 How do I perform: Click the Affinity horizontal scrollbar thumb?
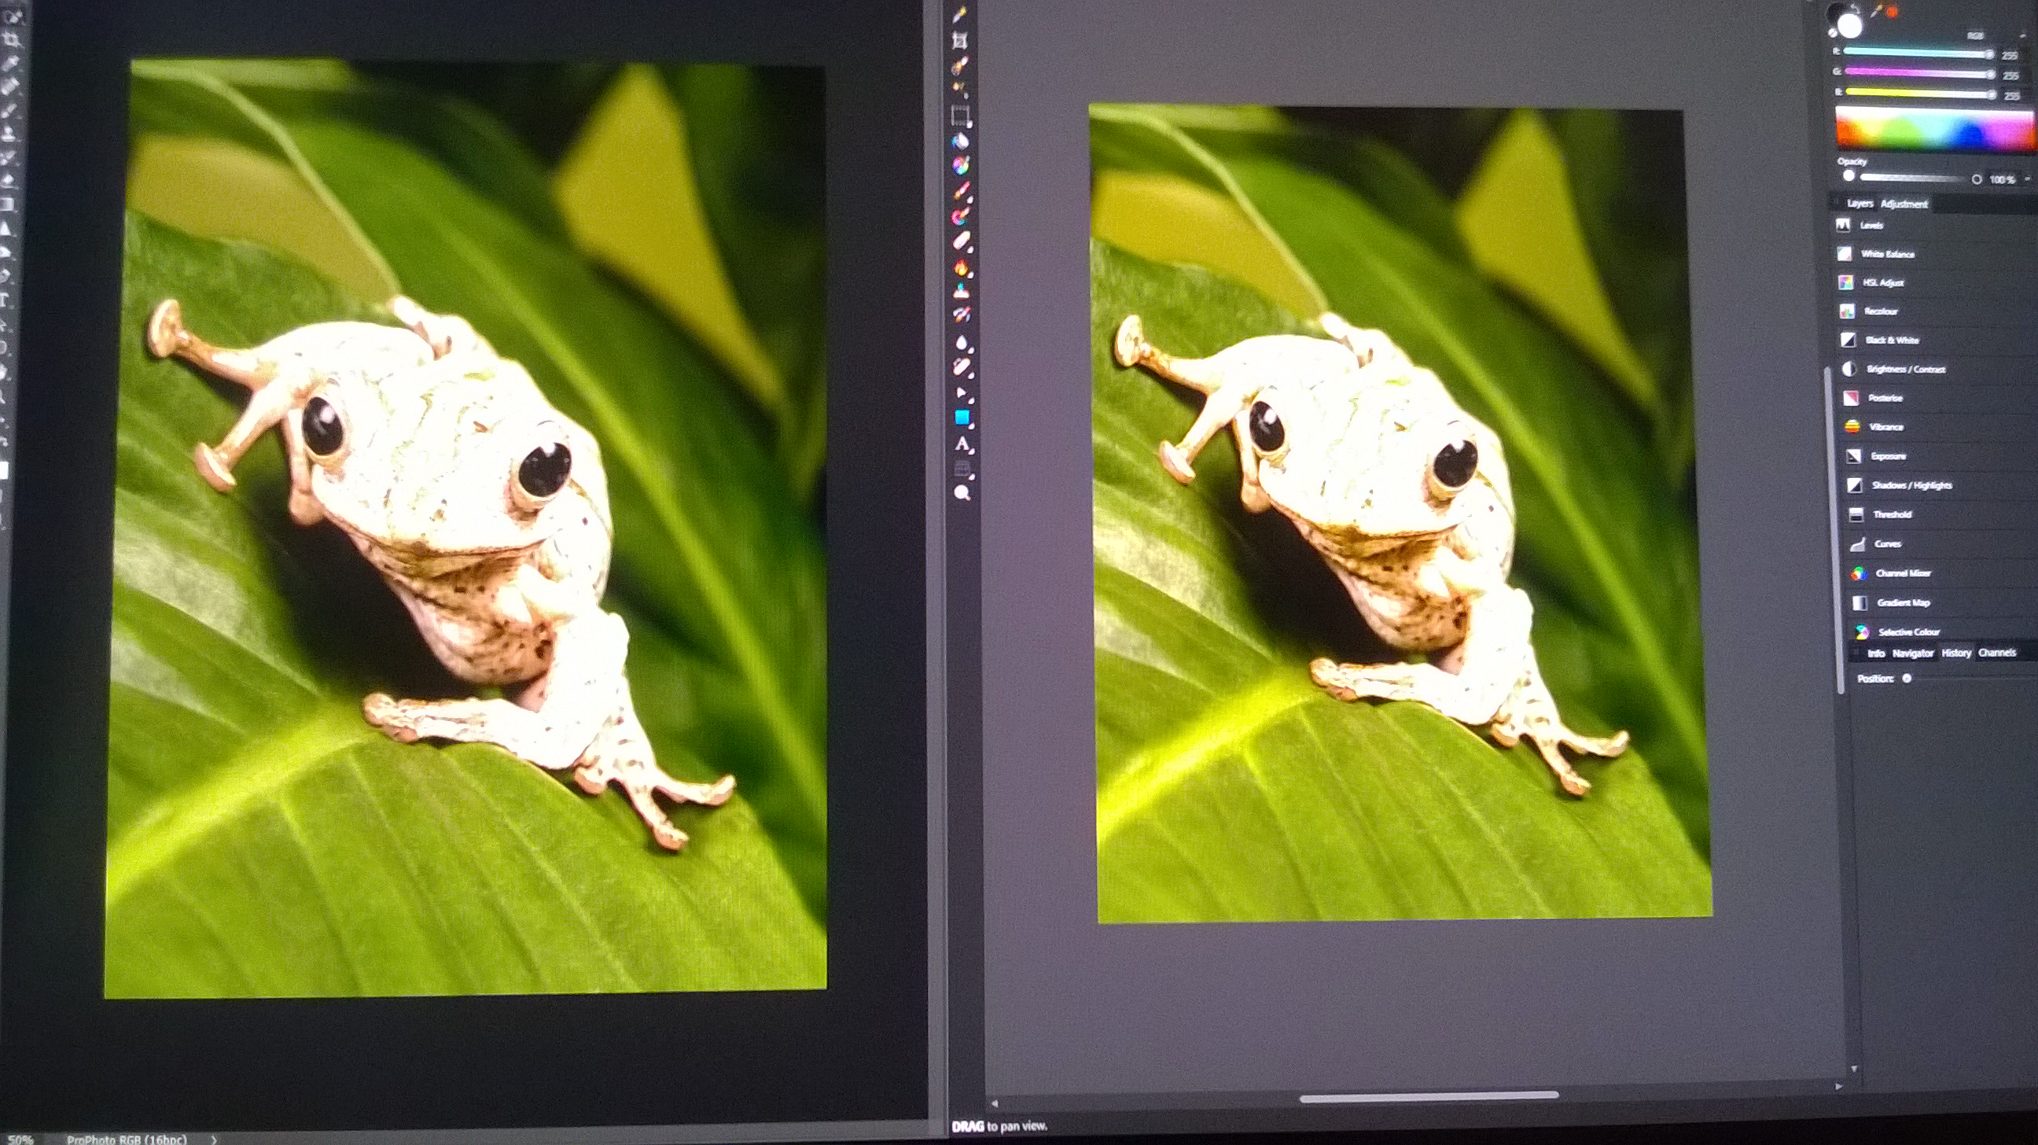point(1429,1097)
